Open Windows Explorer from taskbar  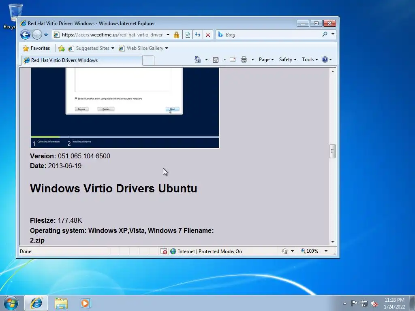(61, 303)
